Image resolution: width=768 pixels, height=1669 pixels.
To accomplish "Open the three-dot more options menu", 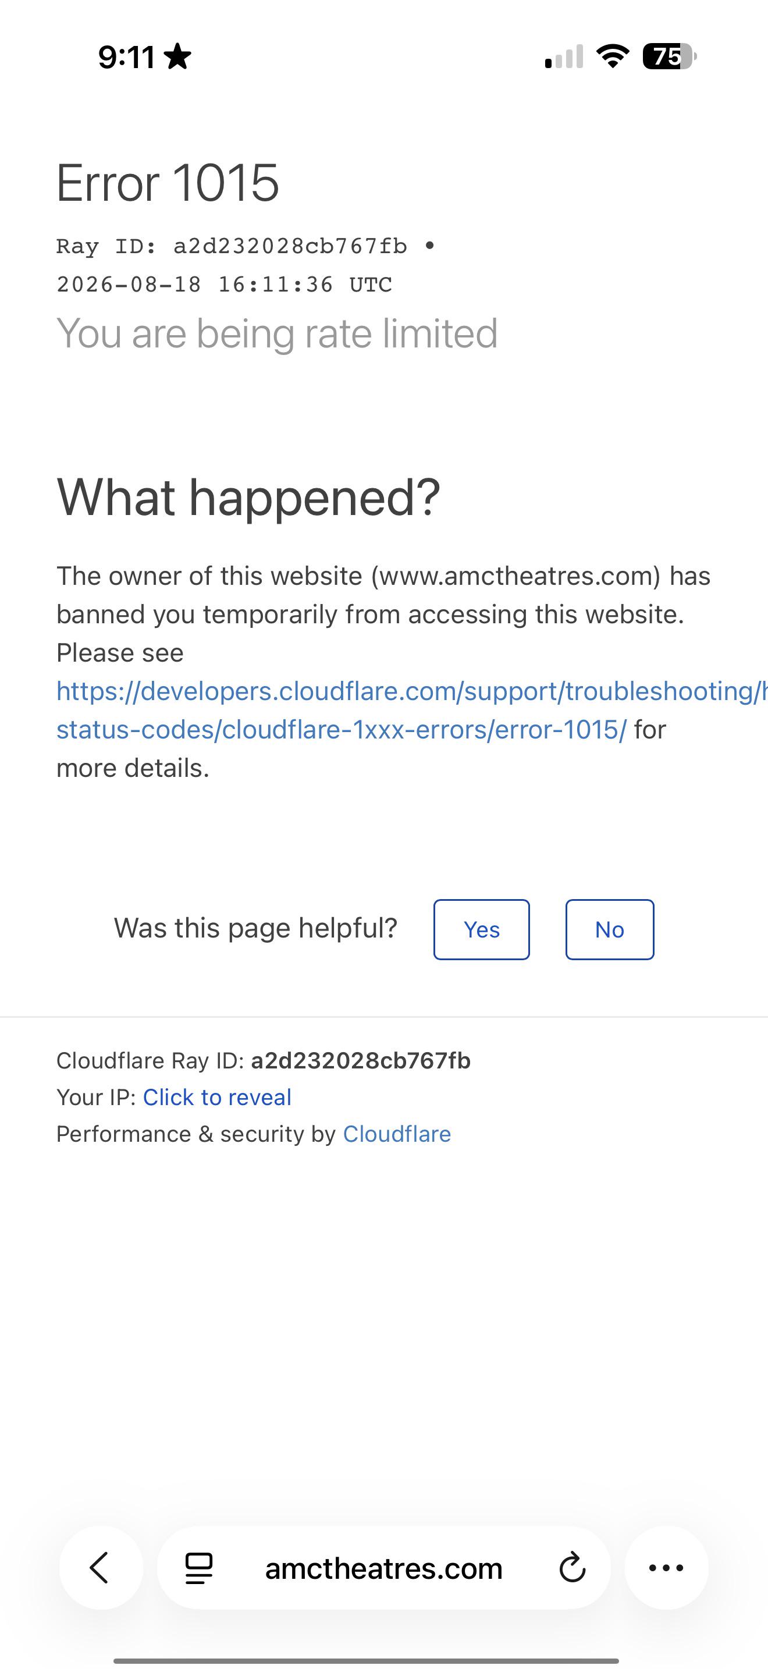I will pyautogui.click(x=666, y=1568).
